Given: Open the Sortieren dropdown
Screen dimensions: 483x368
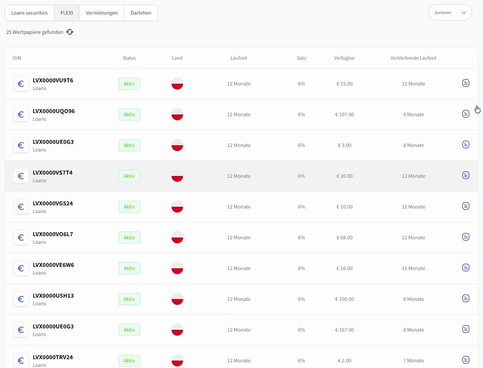Looking at the screenshot, I should [x=450, y=12].
